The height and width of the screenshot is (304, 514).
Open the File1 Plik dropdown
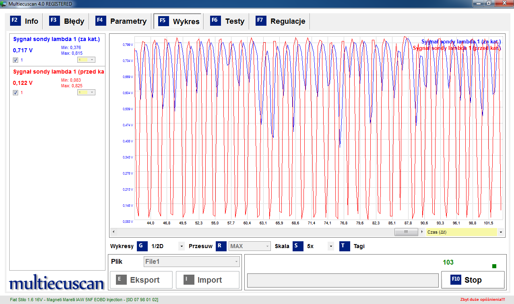pos(192,262)
